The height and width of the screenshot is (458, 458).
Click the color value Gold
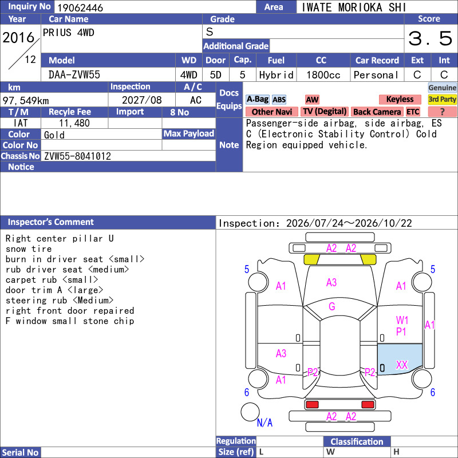coord(54,135)
